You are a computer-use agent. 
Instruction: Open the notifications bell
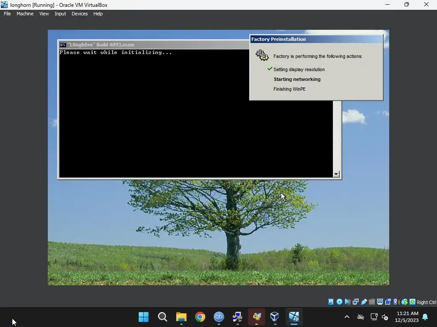click(425, 317)
